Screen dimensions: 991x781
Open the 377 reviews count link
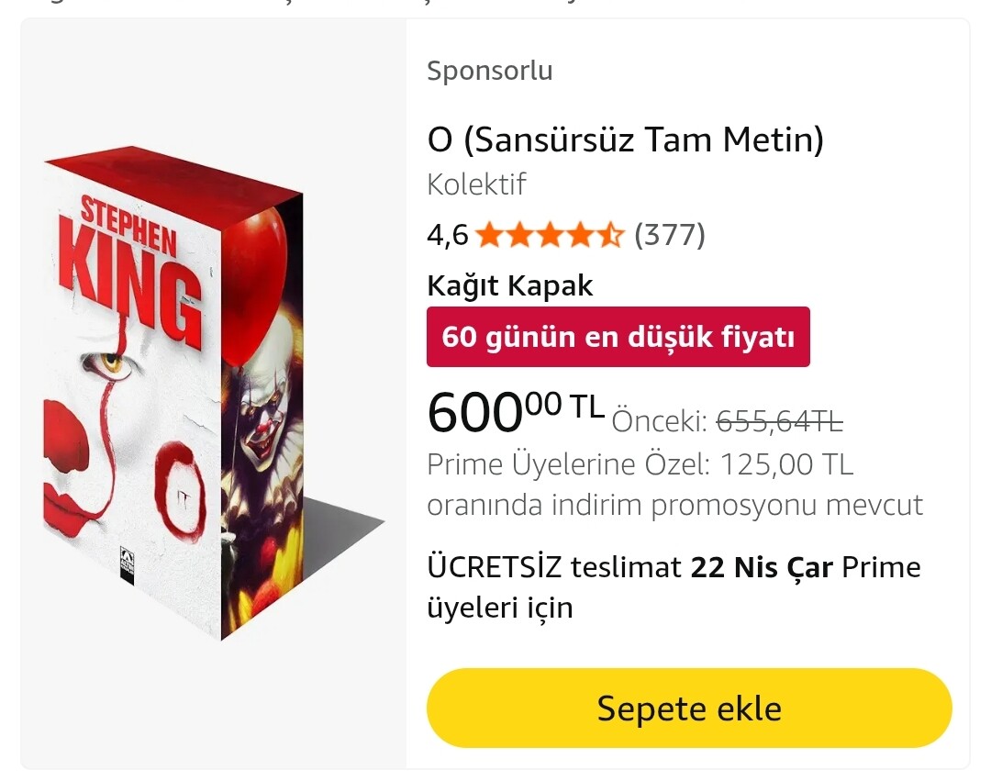[x=670, y=236]
